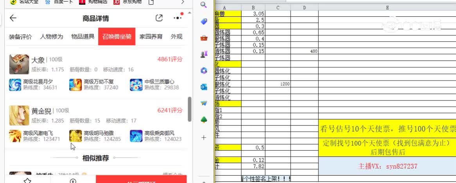The width and height of the screenshot is (456, 183).
Task: Open the share icon beside 商品详情
Action: [x=159, y=18]
